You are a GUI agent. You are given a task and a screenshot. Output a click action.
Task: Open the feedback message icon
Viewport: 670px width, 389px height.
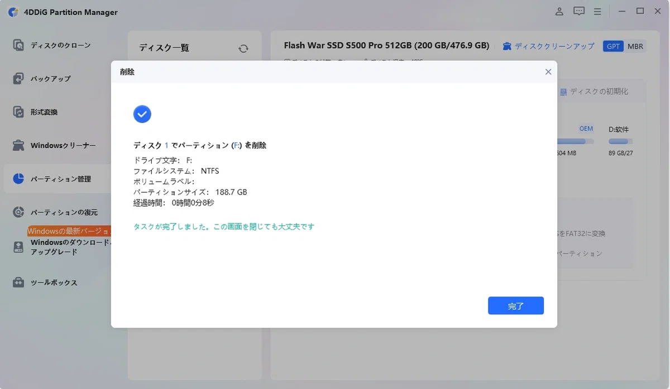[579, 11]
